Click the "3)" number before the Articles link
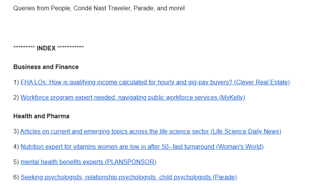This screenshot has width=324, height=185. [16, 132]
